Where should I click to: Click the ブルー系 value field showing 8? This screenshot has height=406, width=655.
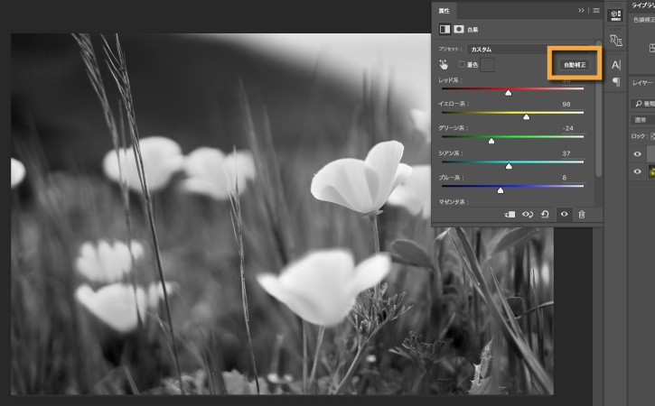[572, 178]
